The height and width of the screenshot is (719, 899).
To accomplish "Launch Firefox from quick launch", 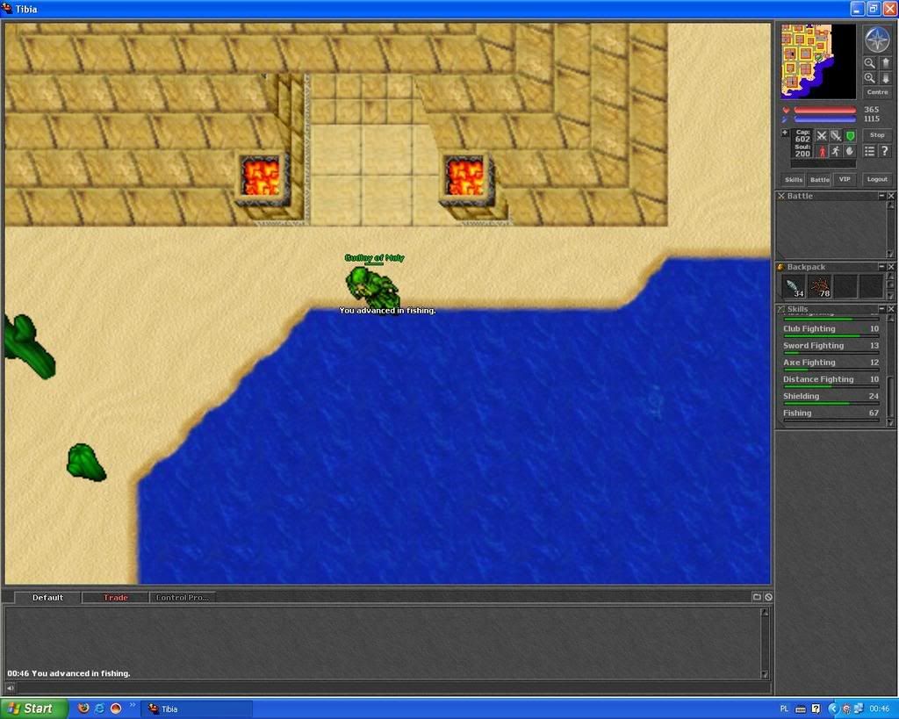I will pyautogui.click(x=83, y=708).
